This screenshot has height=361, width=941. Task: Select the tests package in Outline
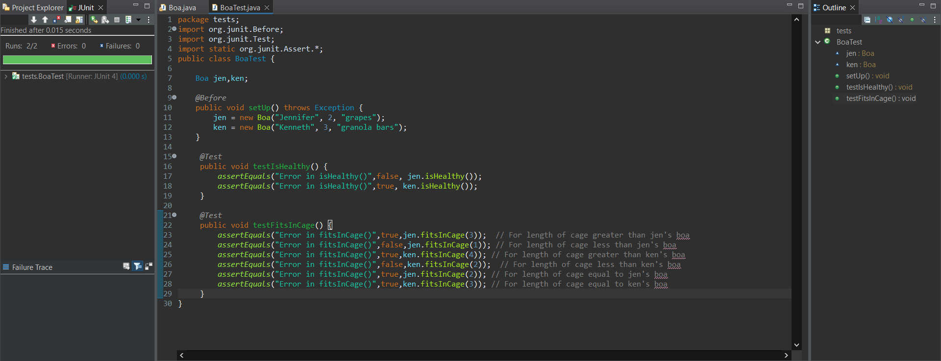[x=843, y=31]
